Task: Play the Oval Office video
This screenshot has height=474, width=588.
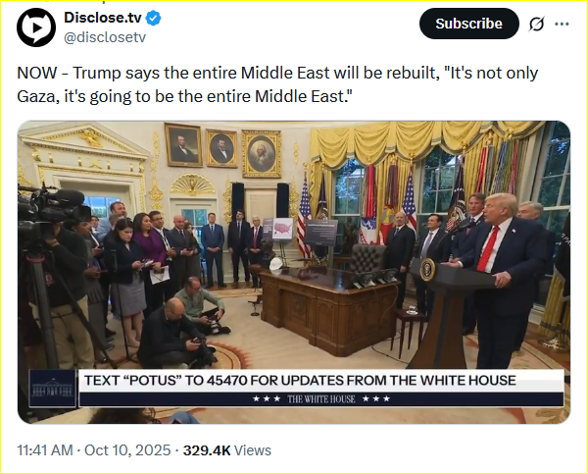Action: (294, 272)
